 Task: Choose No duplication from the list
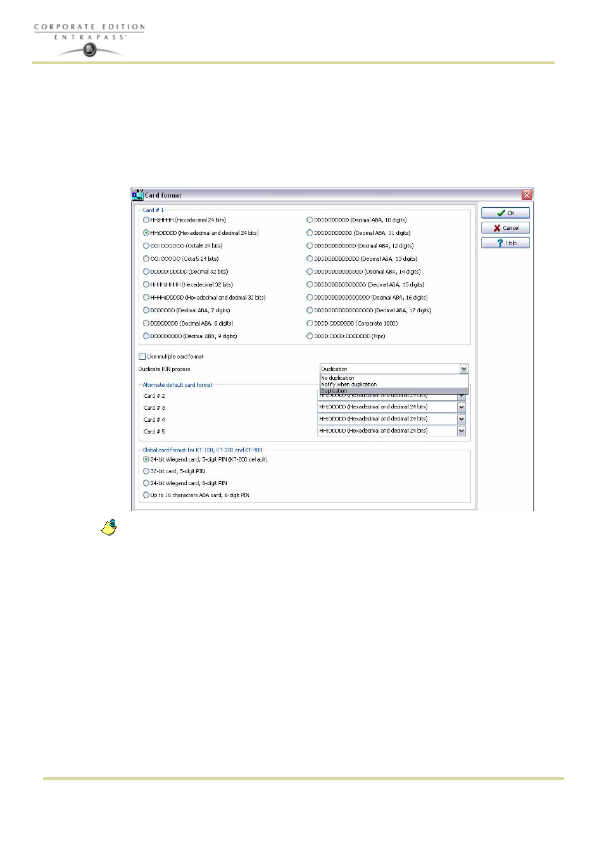(x=394, y=378)
